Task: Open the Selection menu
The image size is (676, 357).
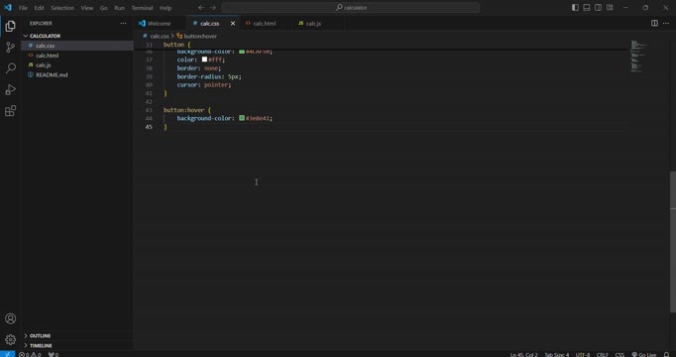Action: (x=62, y=8)
